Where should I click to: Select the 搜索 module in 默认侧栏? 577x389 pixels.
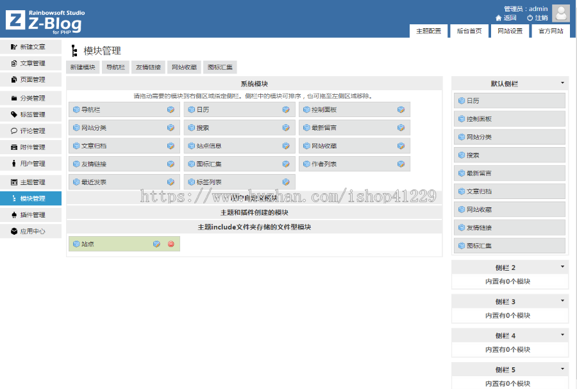pos(509,155)
